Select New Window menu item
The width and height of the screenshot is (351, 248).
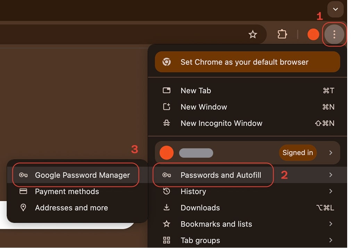[x=247, y=107]
